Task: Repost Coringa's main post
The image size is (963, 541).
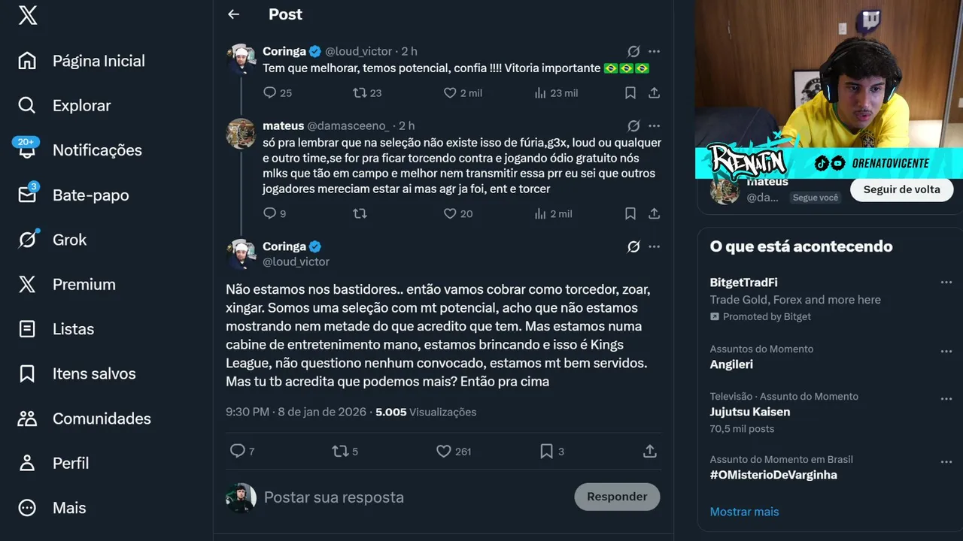Action: click(x=340, y=451)
